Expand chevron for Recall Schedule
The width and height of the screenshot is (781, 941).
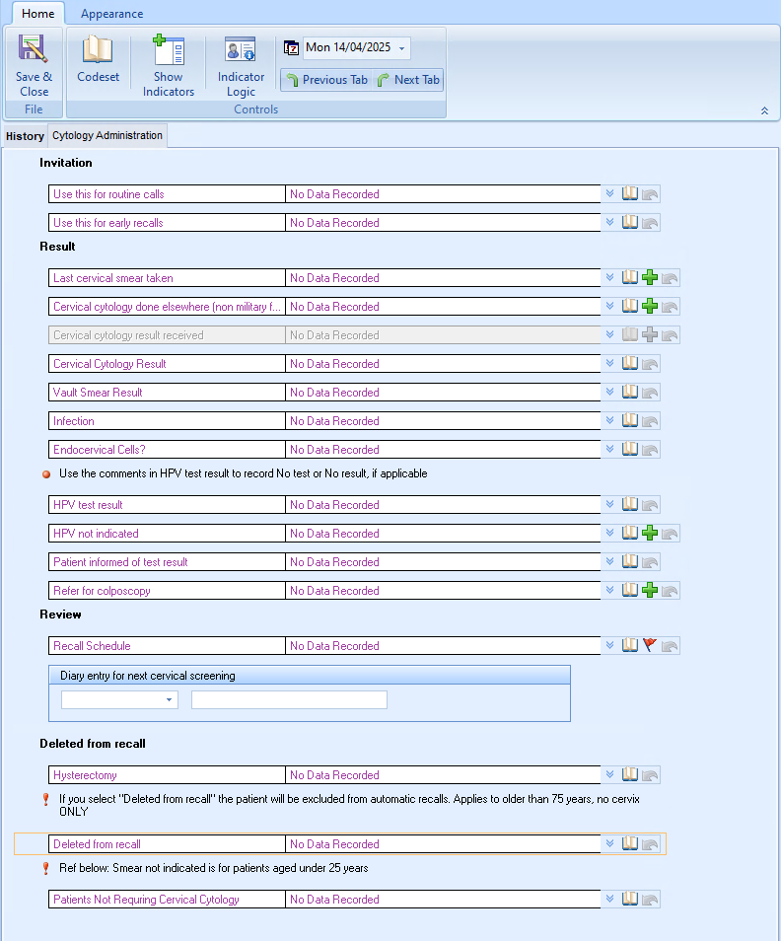[610, 646]
